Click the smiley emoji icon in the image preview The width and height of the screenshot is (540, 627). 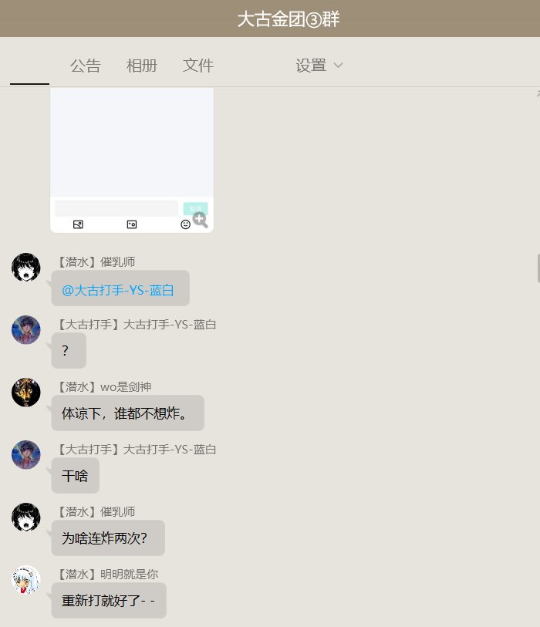click(185, 224)
